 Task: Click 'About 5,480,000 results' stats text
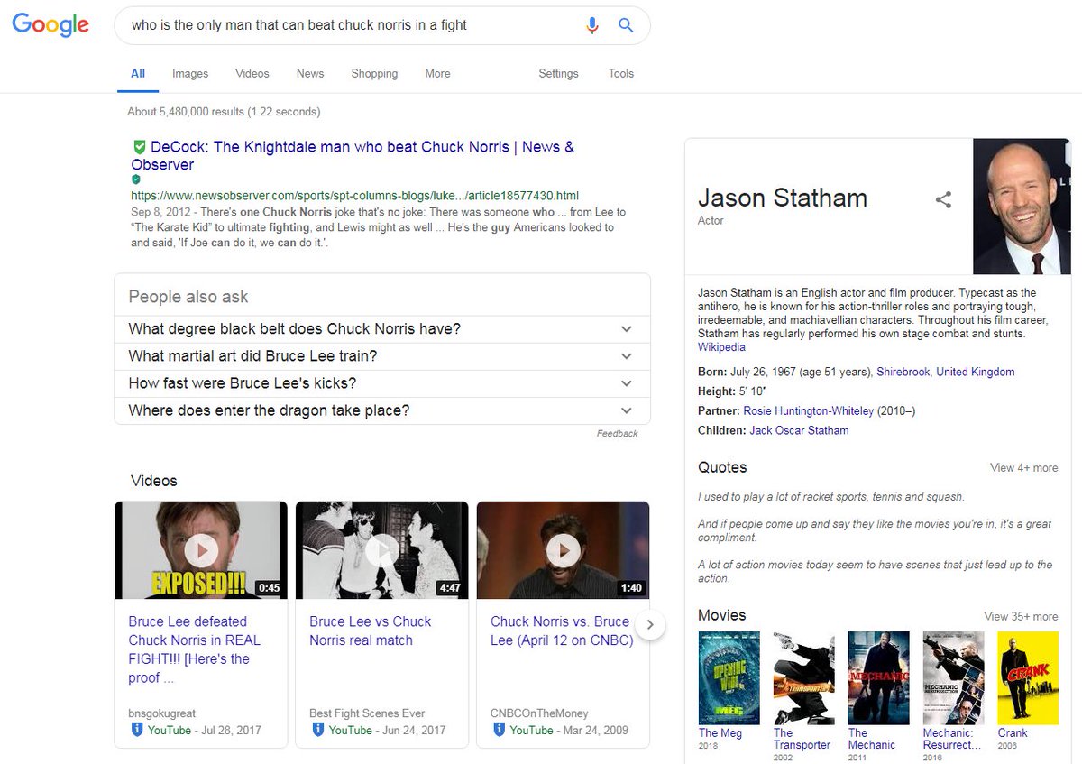[224, 112]
